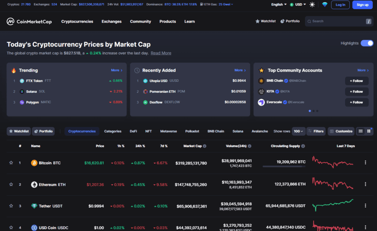The height and width of the screenshot is (231, 377).
Task: Open Show rows 100 dropdown
Action: coord(299,131)
